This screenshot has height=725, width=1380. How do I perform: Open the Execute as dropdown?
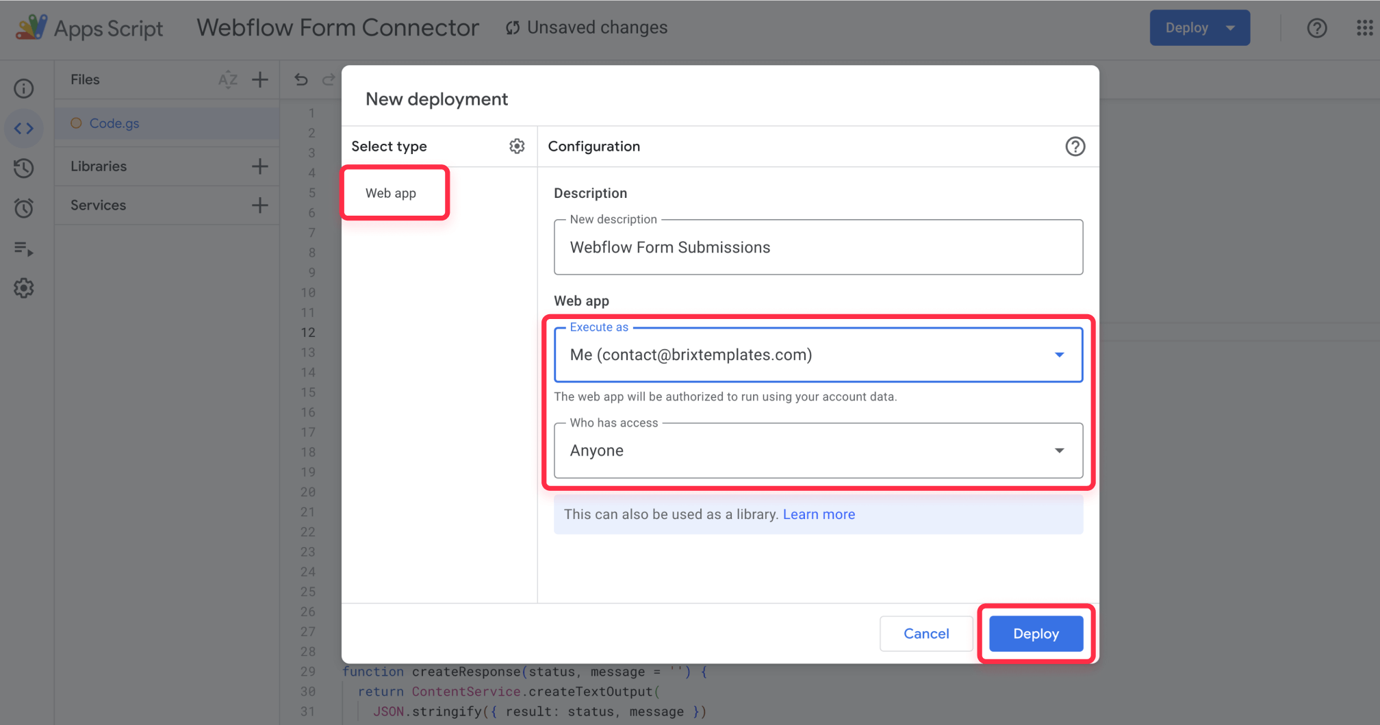click(819, 355)
